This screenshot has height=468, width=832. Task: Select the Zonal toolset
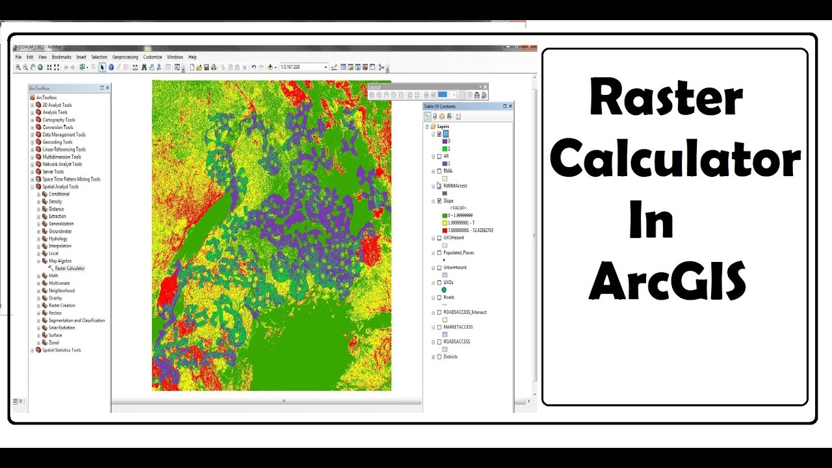54,343
